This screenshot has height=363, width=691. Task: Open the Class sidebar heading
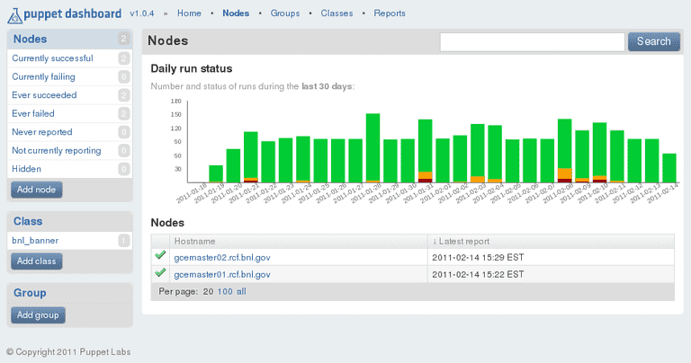(28, 221)
